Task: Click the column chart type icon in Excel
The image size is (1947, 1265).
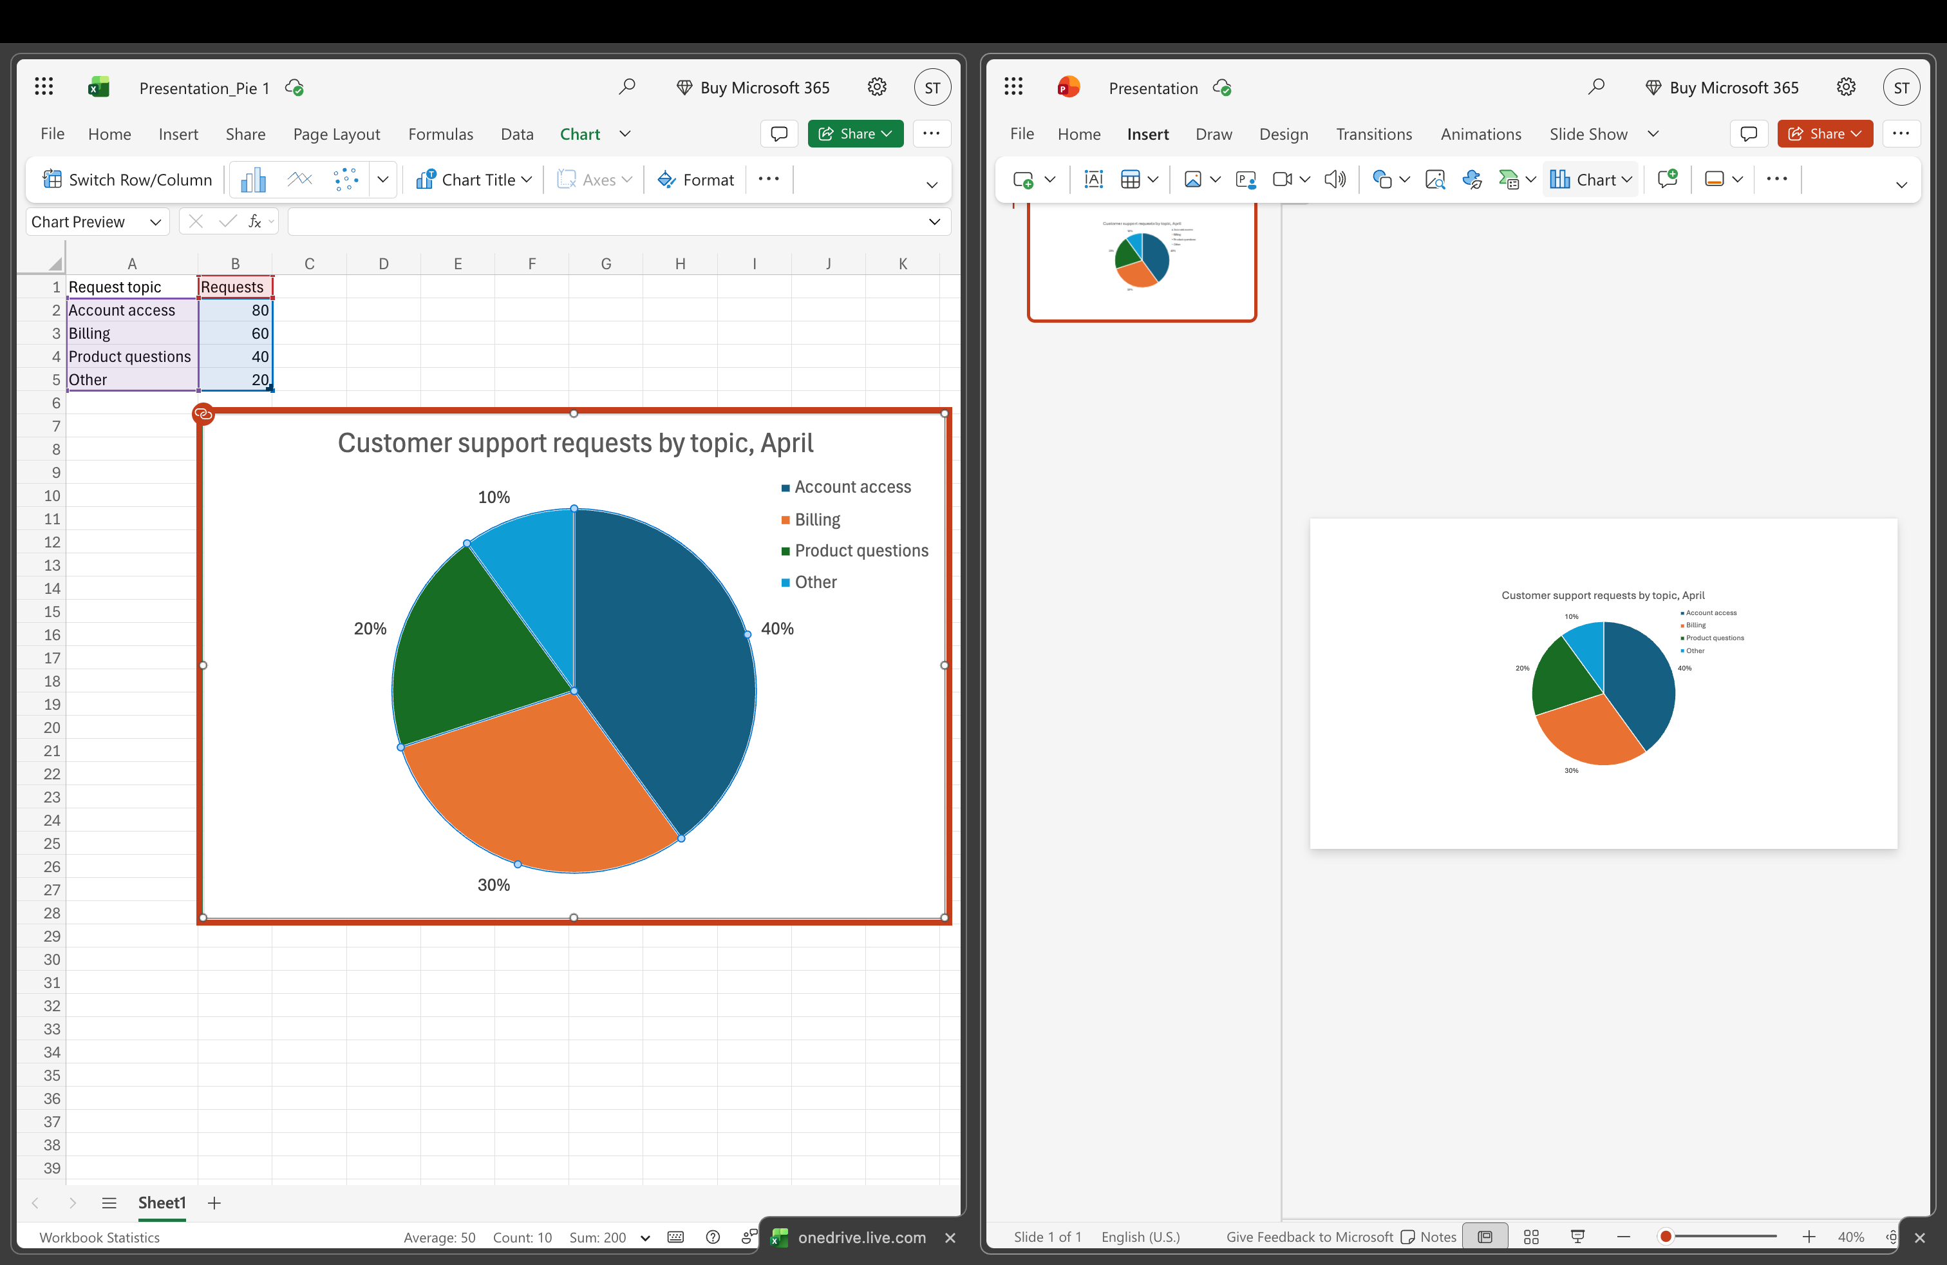Action: [x=254, y=179]
